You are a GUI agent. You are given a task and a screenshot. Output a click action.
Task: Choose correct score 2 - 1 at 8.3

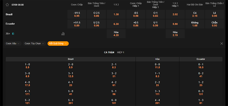point(114,66)
